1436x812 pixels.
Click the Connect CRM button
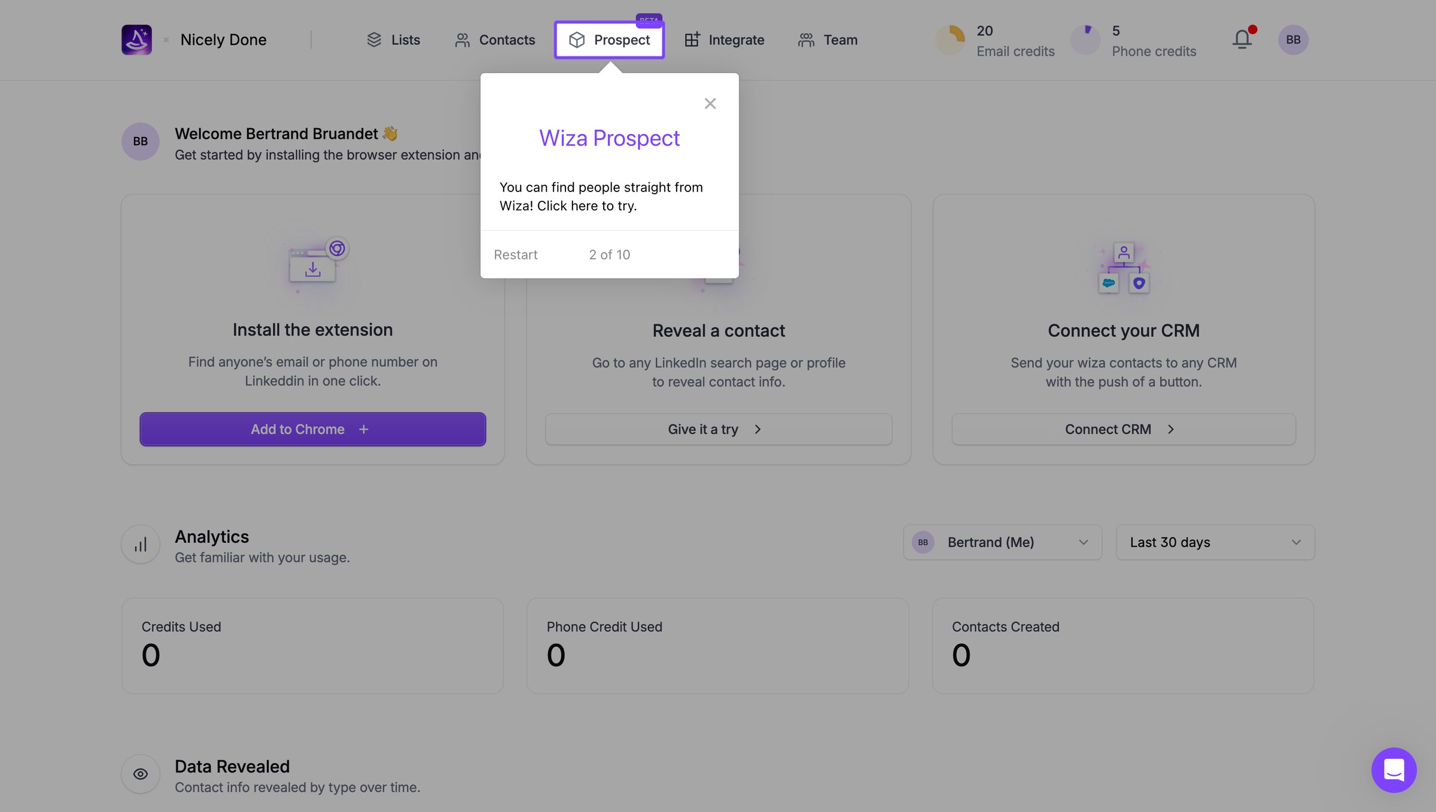1123,429
